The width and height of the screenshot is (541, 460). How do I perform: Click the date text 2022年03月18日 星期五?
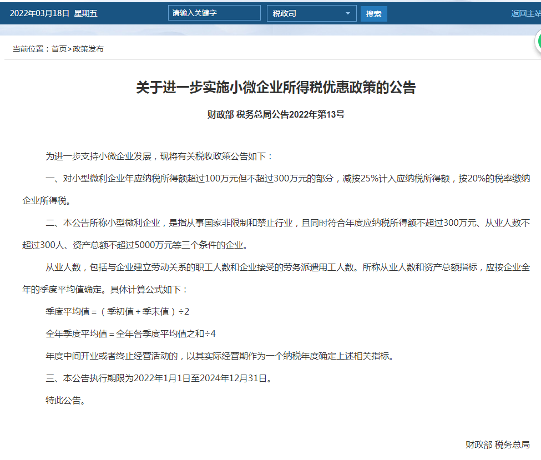click(53, 13)
